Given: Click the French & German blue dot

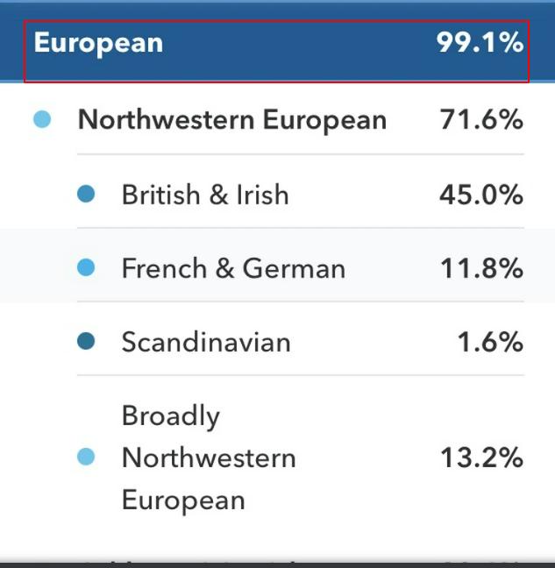Looking at the screenshot, I should click(x=86, y=267).
